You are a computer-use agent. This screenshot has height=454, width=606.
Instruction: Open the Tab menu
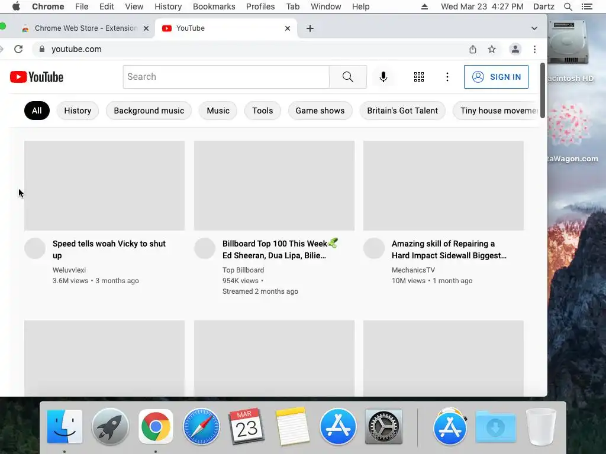pyautogui.click(x=292, y=7)
